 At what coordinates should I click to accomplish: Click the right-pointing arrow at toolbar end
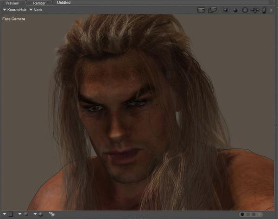click(x=271, y=10)
